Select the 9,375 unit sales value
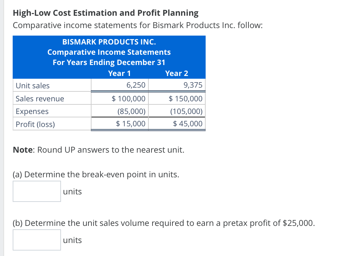Viewport: 353px width, 256px height. pos(194,85)
